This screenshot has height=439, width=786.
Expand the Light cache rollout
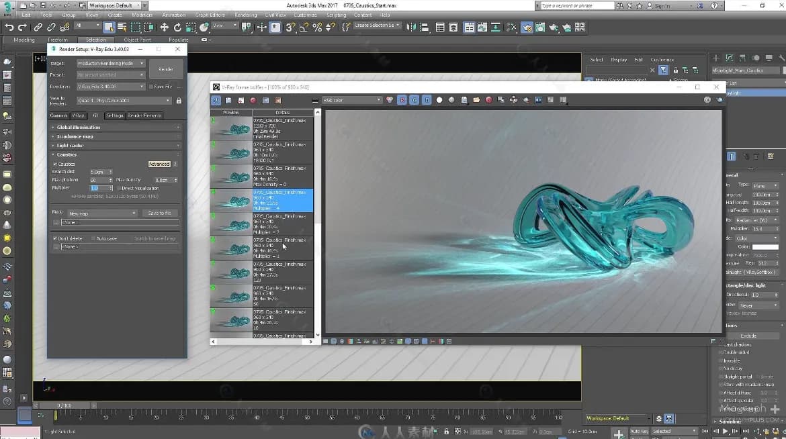(x=116, y=146)
